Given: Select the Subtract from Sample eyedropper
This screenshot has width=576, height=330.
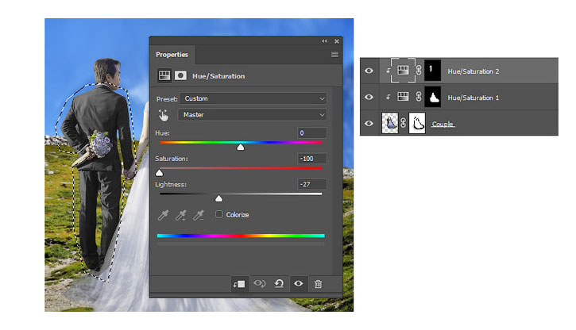Looking at the screenshot, I should click(x=199, y=215).
